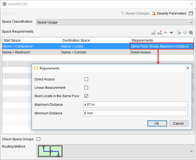Click the Severity Parameters triangle icon
Viewport: 196px width, 160px height.
click(154, 13)
